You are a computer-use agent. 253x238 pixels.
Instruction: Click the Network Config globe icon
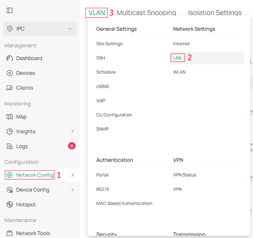click(x=9, y=175)
